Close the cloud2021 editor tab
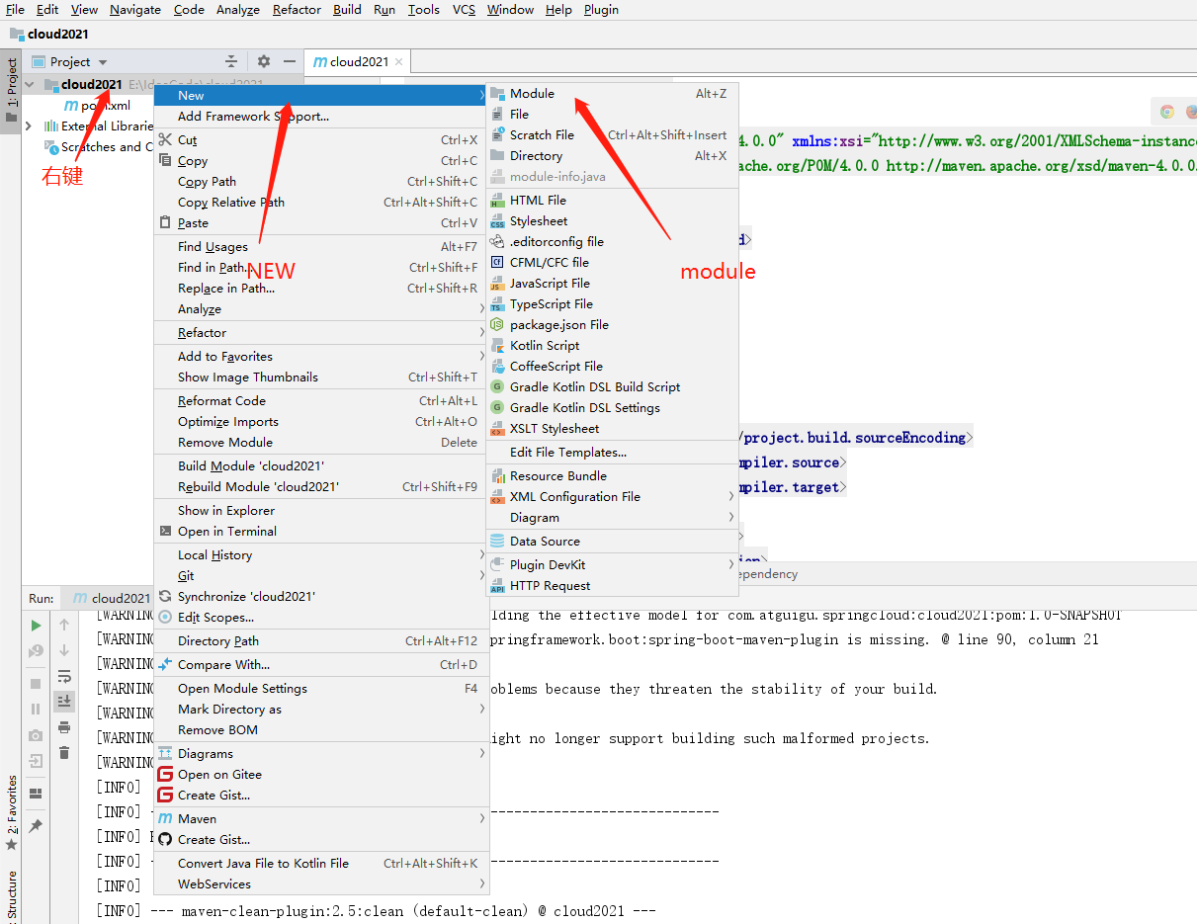 (x=397, y=61)
